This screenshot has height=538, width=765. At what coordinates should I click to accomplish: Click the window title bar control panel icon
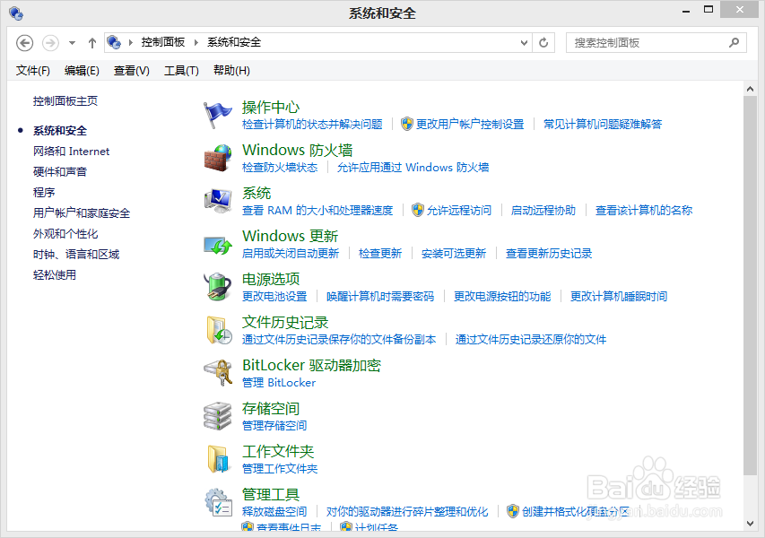tap(15, 13)
